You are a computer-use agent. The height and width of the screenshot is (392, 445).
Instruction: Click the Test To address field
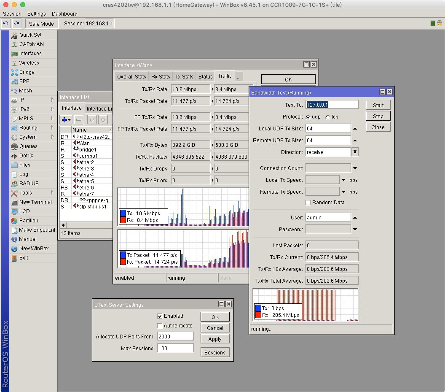point(332,105)
